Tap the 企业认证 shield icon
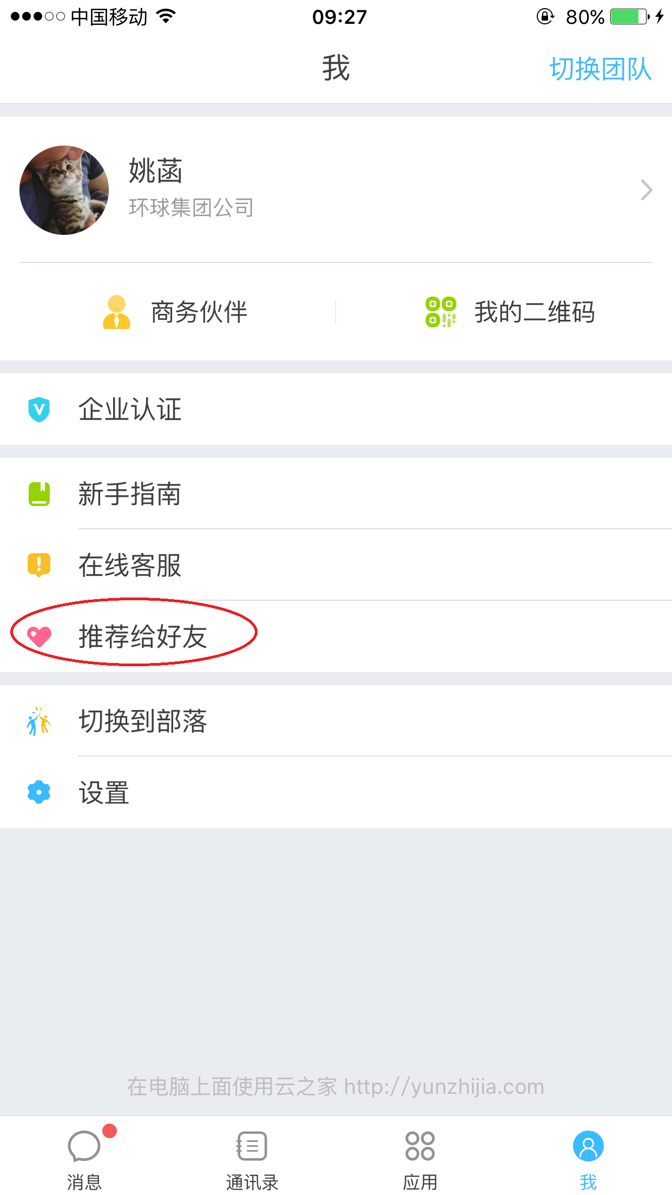The image size is (672, 1195). pyautogui.click(x=39, y=409)
